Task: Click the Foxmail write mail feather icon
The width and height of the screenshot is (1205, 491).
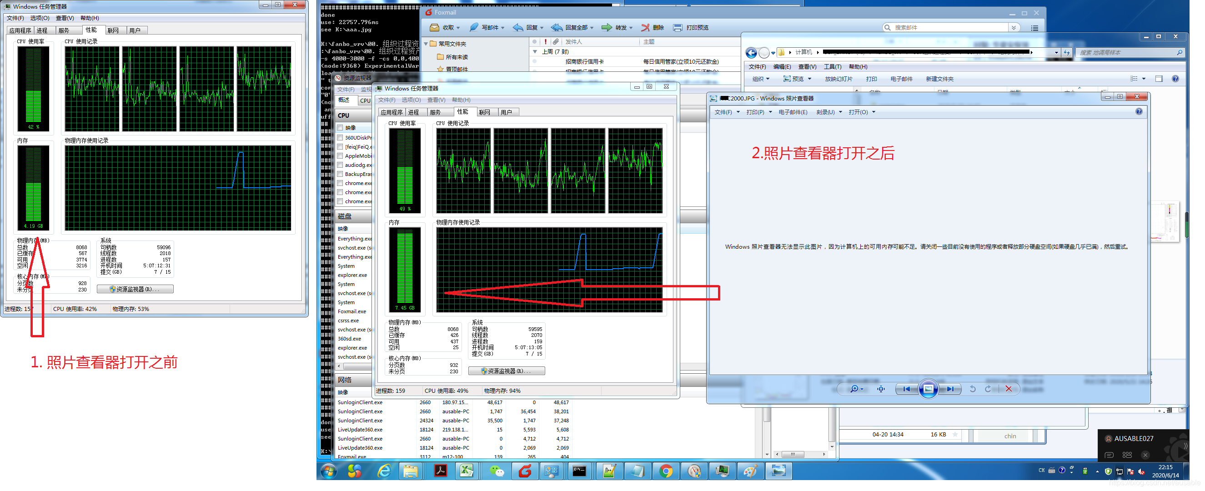Action: [474, 28]
